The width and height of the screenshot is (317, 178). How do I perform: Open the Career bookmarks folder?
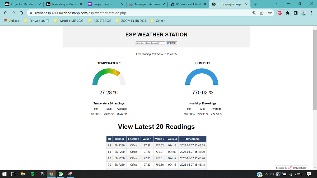click(x=157, y=21)
